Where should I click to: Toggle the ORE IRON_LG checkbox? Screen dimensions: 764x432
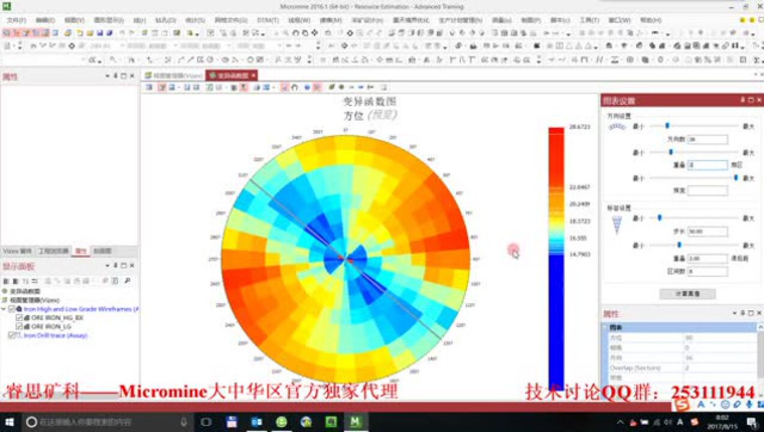point(20,326)
